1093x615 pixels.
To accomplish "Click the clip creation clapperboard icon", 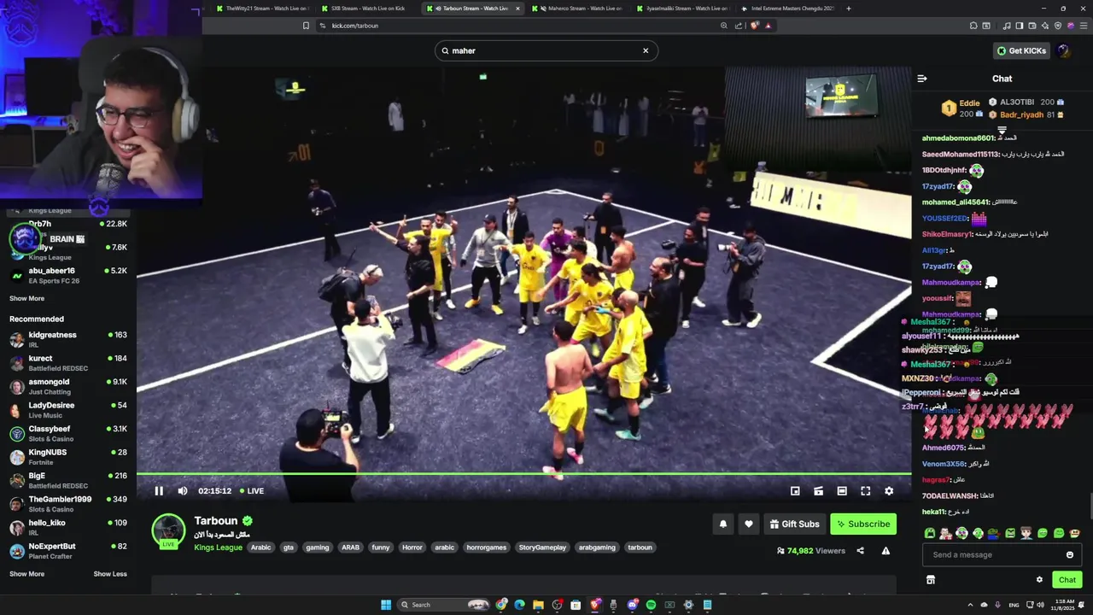I will (x=818, y=490).
